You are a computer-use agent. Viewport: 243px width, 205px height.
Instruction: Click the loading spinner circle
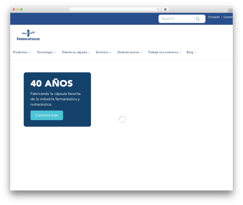122,119
